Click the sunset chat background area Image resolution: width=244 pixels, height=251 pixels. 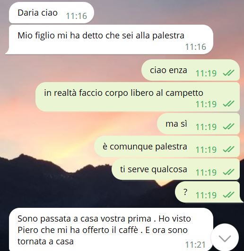point(64,128)
